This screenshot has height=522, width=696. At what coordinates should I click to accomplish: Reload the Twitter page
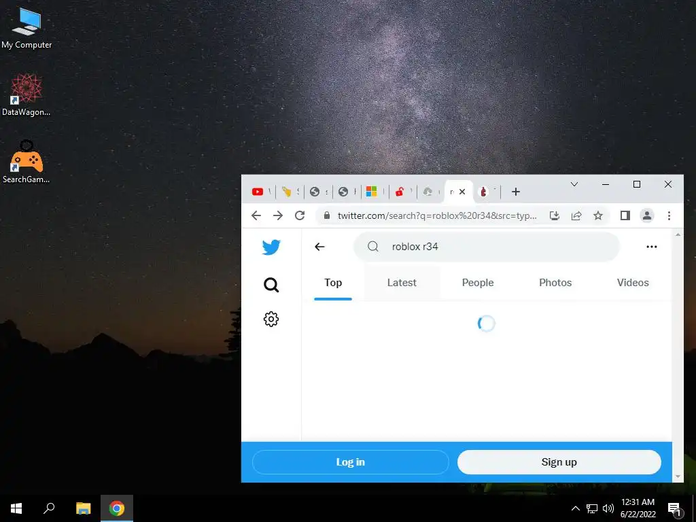point(300,215)
